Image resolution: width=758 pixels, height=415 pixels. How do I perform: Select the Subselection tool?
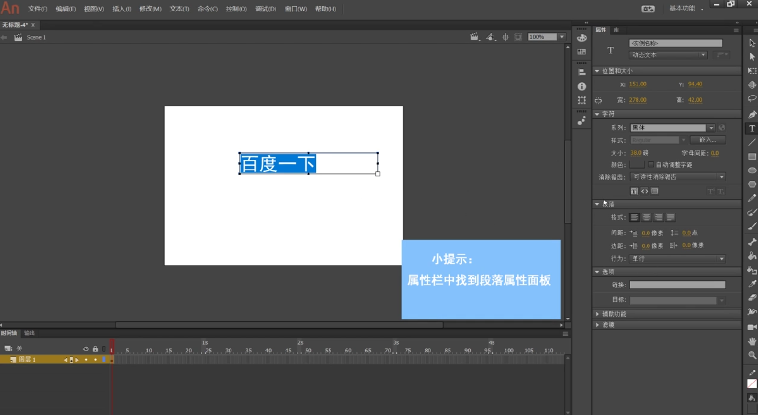752,57
